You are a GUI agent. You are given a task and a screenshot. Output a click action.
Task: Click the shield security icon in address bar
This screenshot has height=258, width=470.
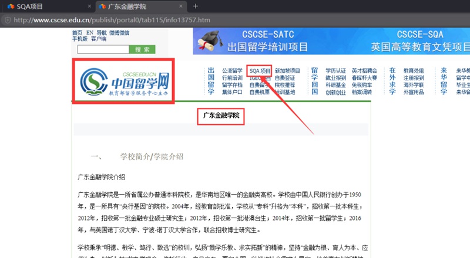(8, 20)
